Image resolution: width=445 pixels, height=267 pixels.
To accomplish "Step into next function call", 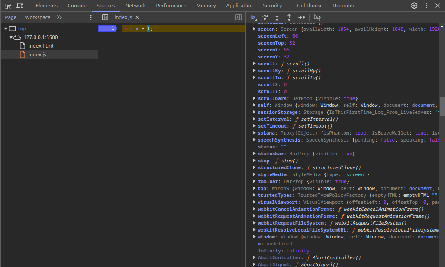I will pyautogui.click(x=277, y=17).
